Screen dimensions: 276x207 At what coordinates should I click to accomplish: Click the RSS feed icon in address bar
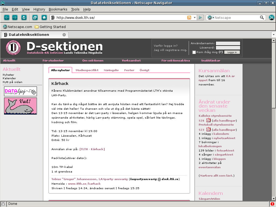(189, 18)
